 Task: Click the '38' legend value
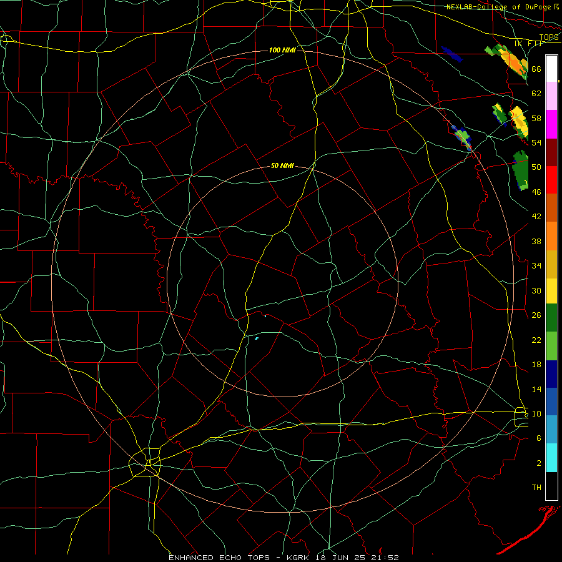click(536, 241)
